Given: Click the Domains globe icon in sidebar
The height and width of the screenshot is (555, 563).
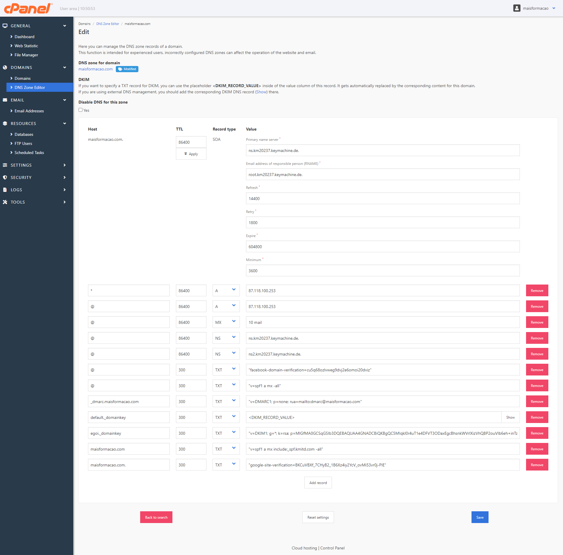Looking at the screenshot, I should [x=5, y=67].
